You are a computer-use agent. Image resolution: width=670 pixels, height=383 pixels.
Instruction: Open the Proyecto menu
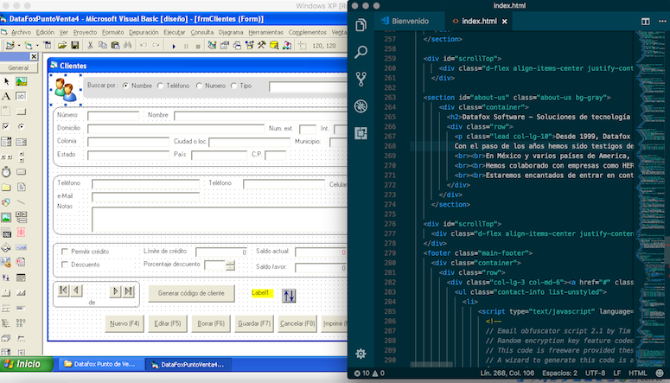pyautogui.click(x=85, y=32)
